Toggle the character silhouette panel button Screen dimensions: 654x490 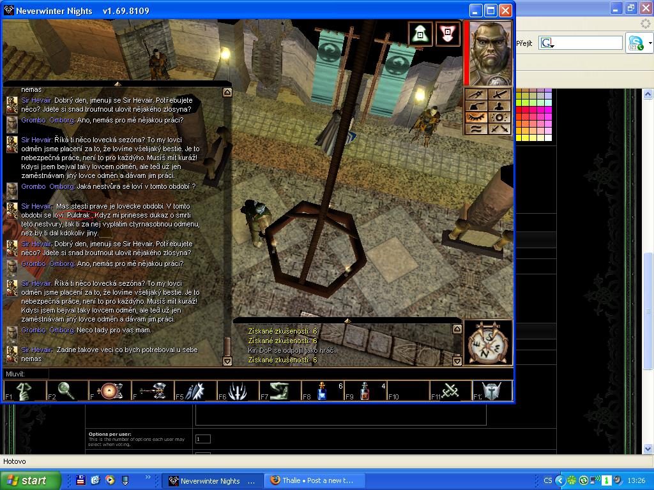pyautogui.click(x=499, y=106)
